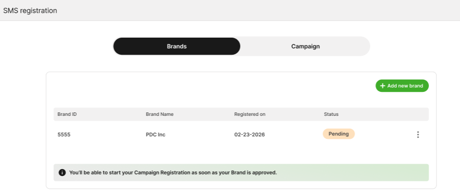Click the PDC Inc brand name
The height and width of the screenshot is (196, 460).
[x=155, y=134]
